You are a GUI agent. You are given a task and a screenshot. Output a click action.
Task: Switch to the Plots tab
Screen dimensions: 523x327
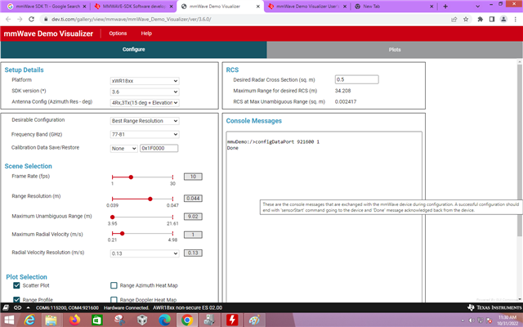(x=395, y=50)
